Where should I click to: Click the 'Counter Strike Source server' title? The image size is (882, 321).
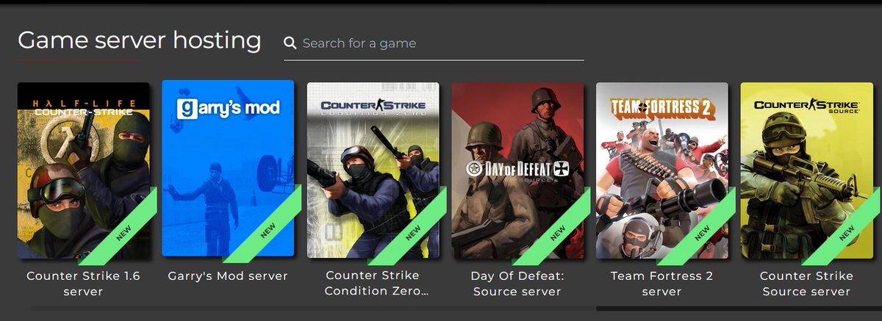pyautogui.click(x=806, y=284)
